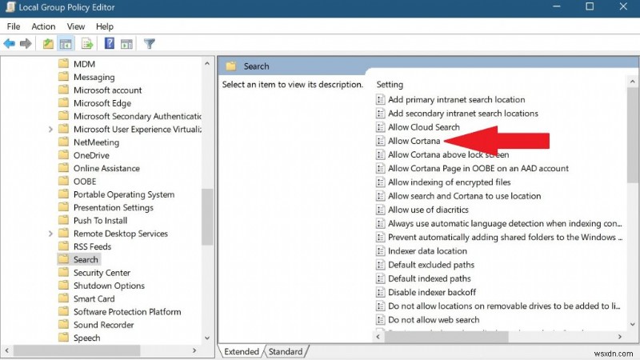Click the RSS Feeds folder icon
This screenshot has height=360, width=640.
[63, 246]
